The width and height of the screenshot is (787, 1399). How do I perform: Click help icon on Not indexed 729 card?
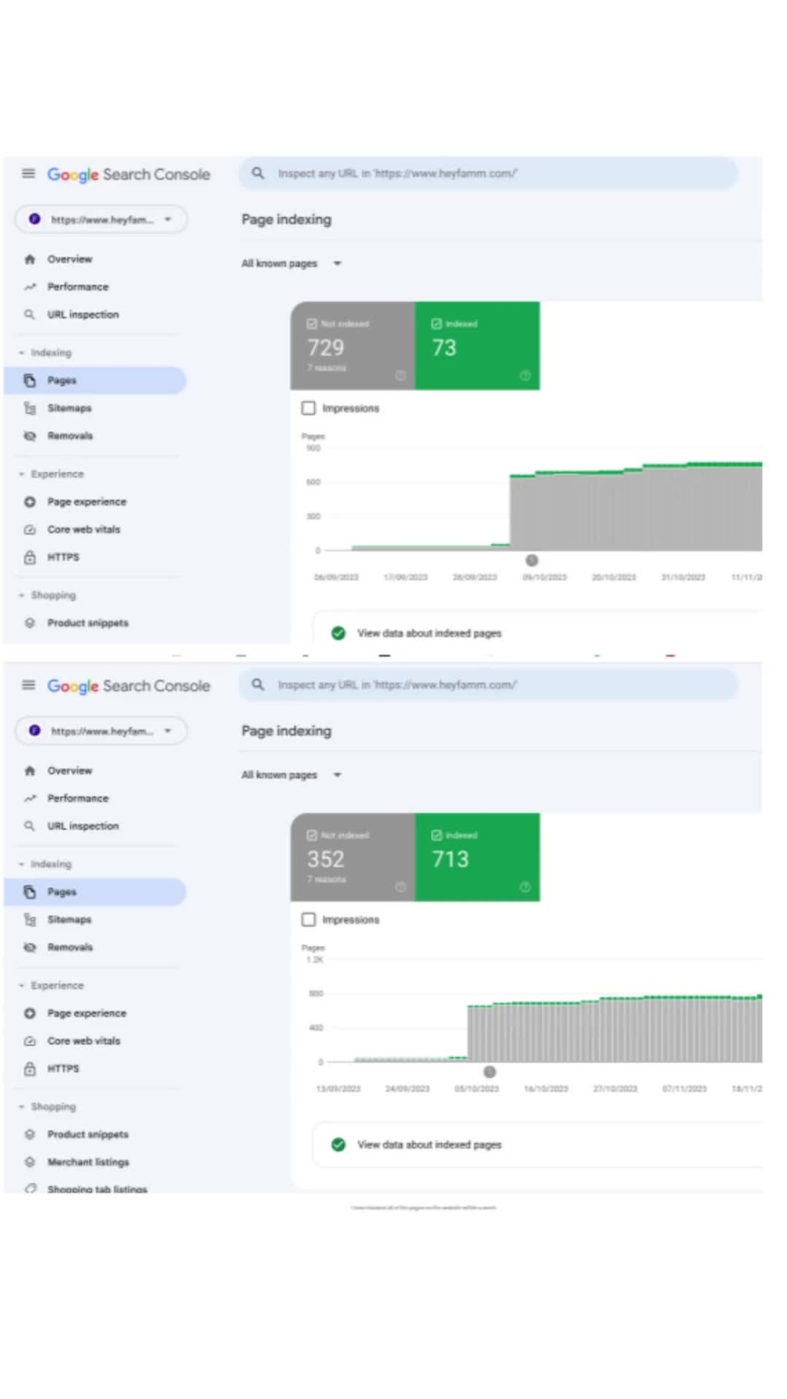click(401, 375)
